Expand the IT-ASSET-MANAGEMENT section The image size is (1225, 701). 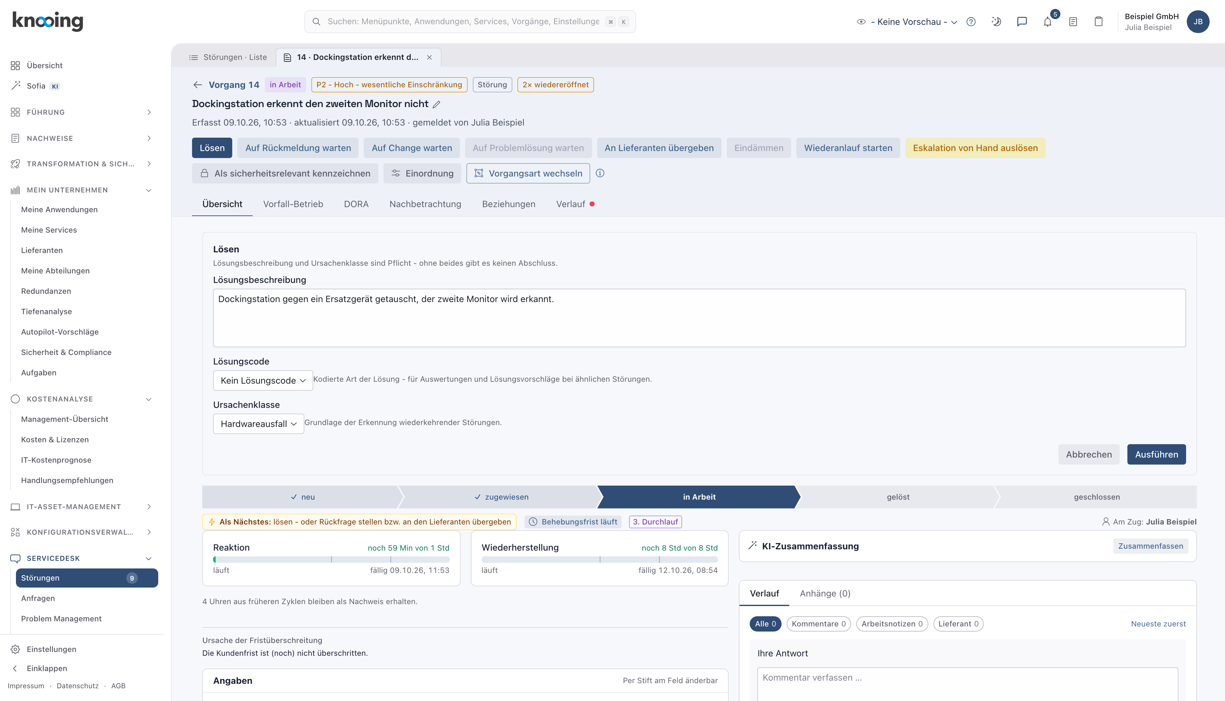click(81, 507)
